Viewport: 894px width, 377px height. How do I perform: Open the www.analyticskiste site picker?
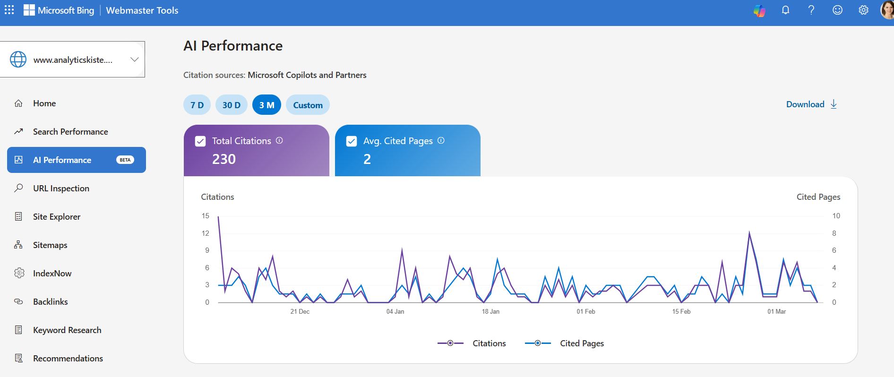pyautogui.click(x=72, y=60)
